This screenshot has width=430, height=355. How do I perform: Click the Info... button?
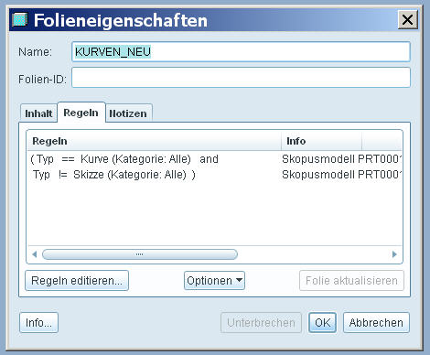pos(38,323)
